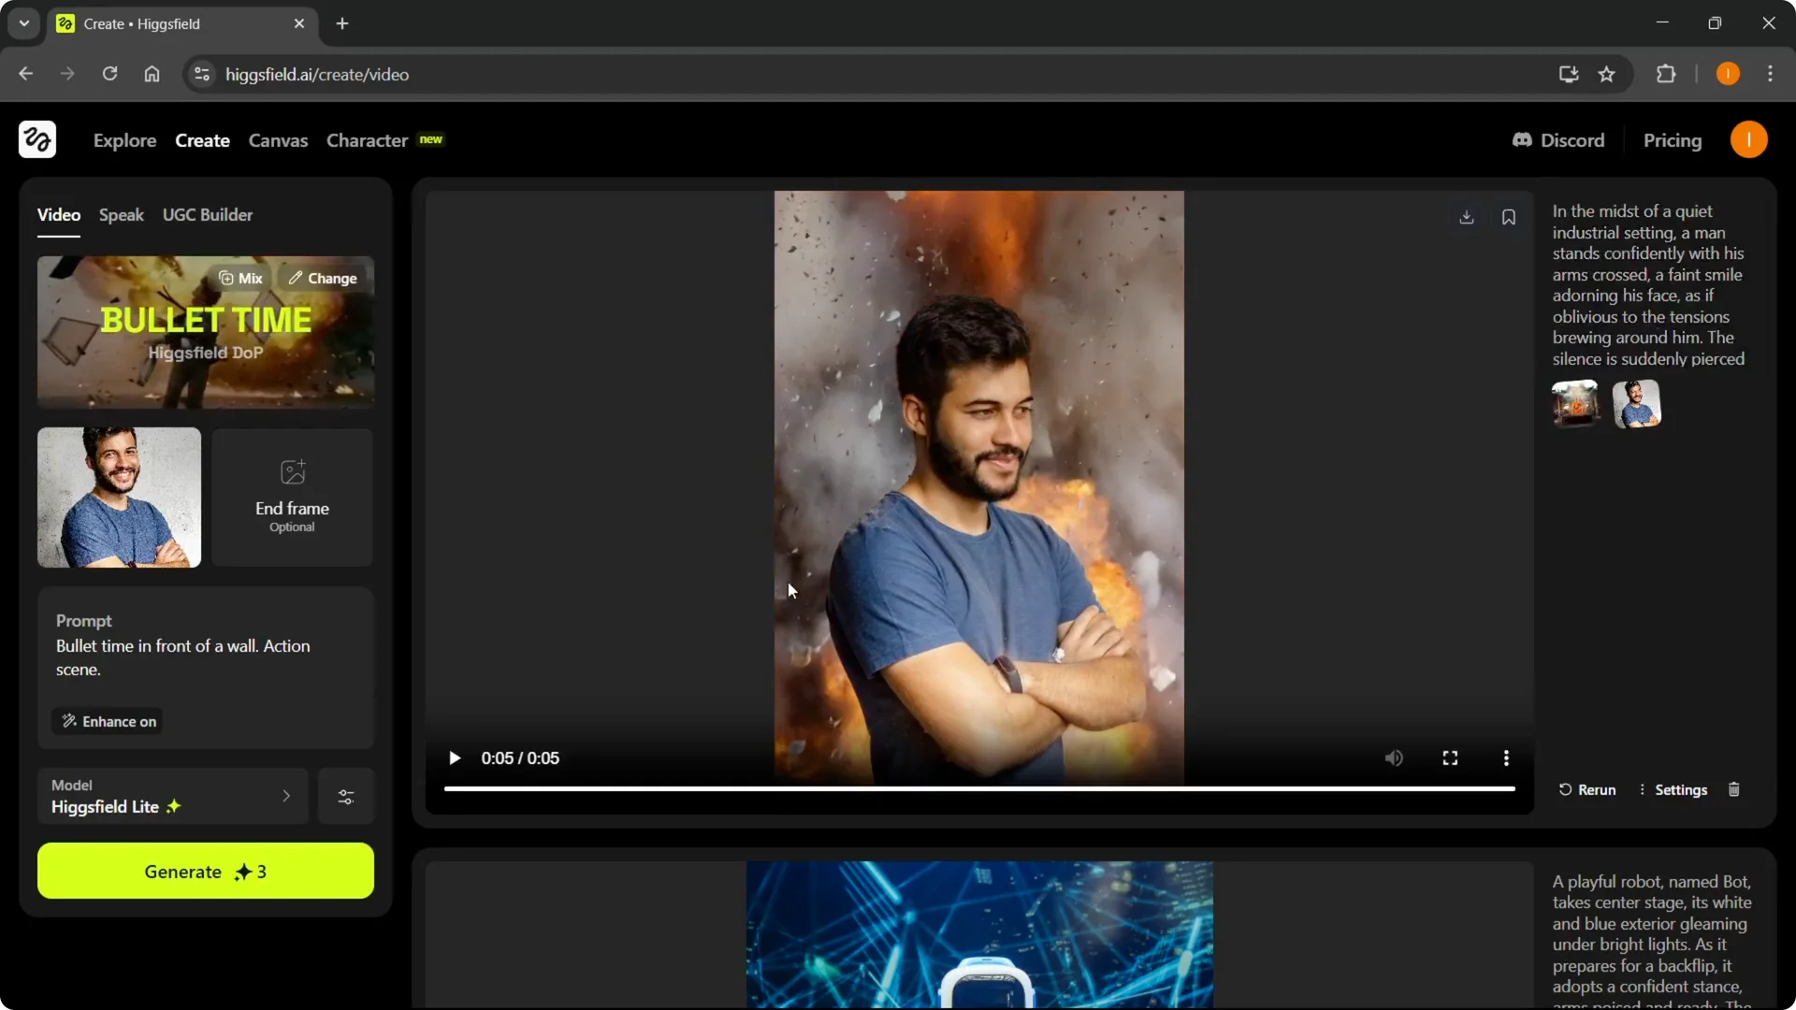Open model settings sliders beside Higgsfield Lite
Image resolution: width=1796 pixels, height=1010 pixels.
[345, 796]
